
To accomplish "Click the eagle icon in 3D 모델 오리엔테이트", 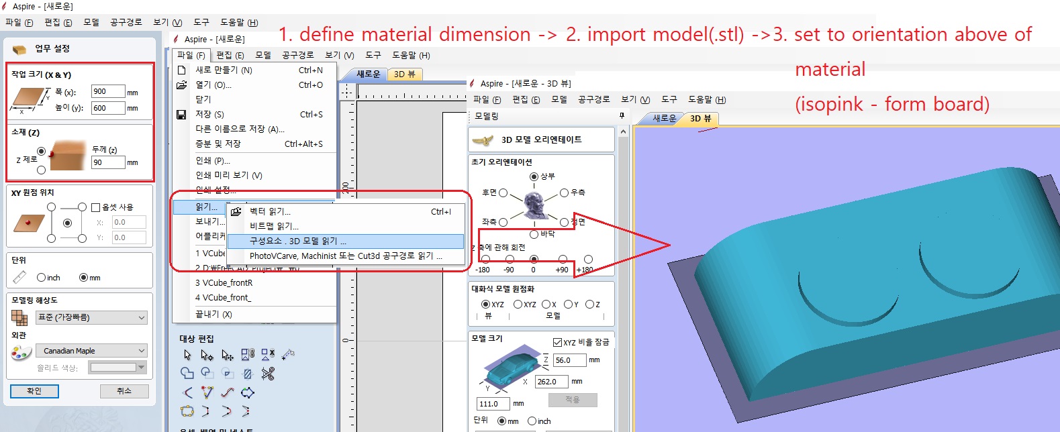I will click(x=483, y=140).
